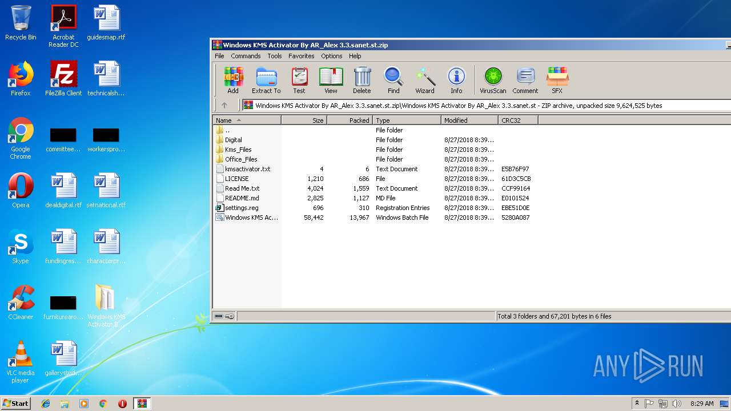Select Firefox desktop shortcut

(21, 79)
